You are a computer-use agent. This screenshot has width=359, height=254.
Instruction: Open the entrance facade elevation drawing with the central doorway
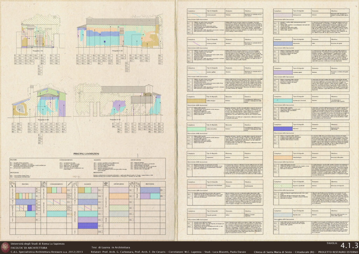(41, 32)
